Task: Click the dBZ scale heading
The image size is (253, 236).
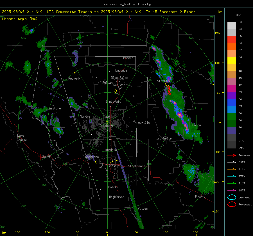Action: (x=238, y=15)
